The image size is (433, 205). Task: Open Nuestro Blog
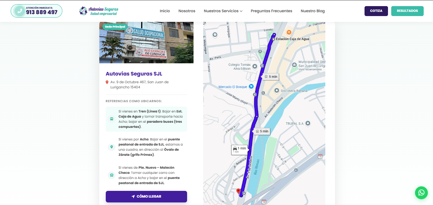click(x=313, y=11)
